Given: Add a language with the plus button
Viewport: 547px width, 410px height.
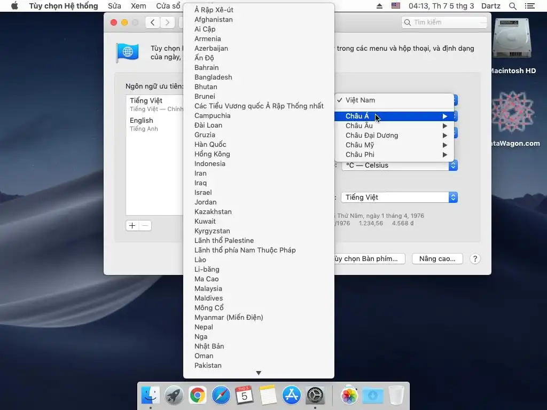Looking at the screenshot, I should (x=132, y=226).
